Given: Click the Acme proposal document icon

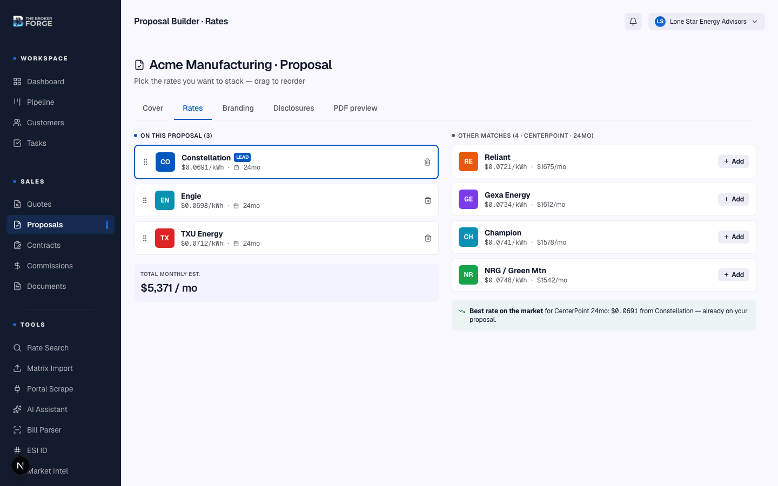Looking at the screenshot, I should click(139, 65).
